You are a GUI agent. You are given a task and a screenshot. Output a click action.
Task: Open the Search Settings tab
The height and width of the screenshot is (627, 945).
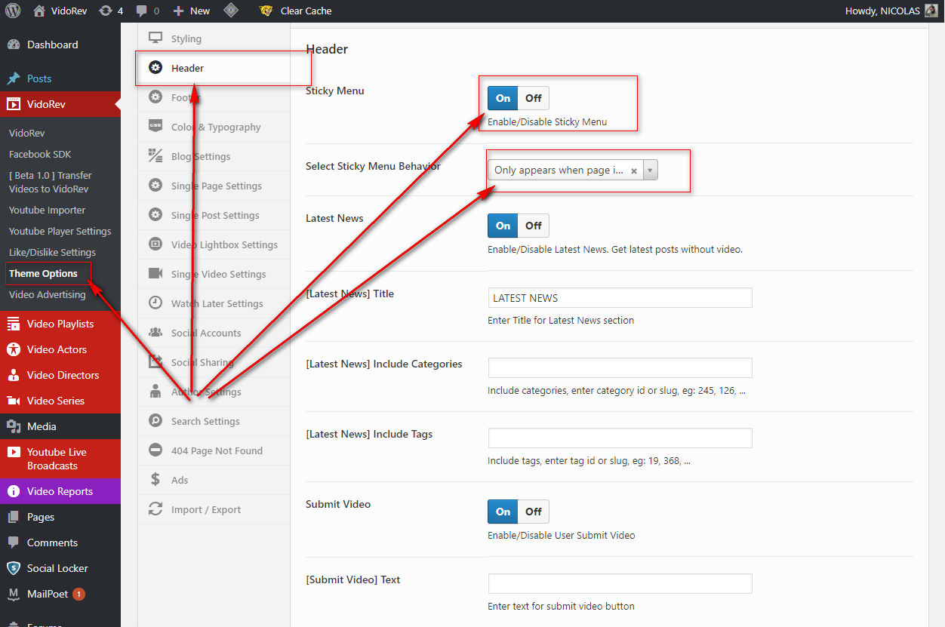[x=205, y=421]
